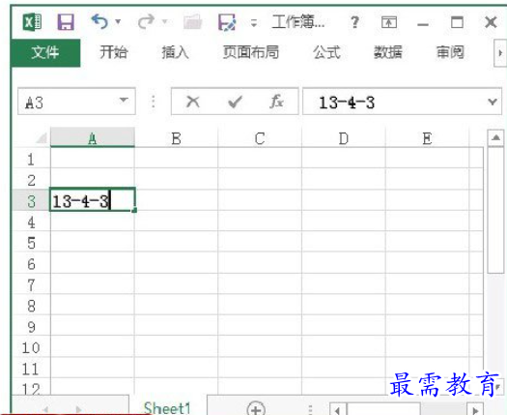Switch to the 公式 ribbon tab
This screenshot has height=415, width=507.
tap(326, 52)
